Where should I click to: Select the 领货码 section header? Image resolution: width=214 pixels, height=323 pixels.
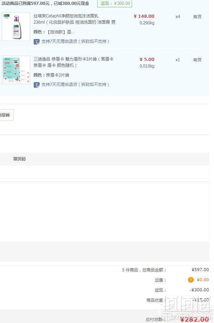pos(19,159)
